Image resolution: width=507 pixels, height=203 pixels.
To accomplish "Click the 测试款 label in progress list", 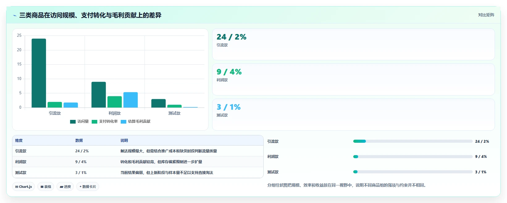I will tap(273, 172).
